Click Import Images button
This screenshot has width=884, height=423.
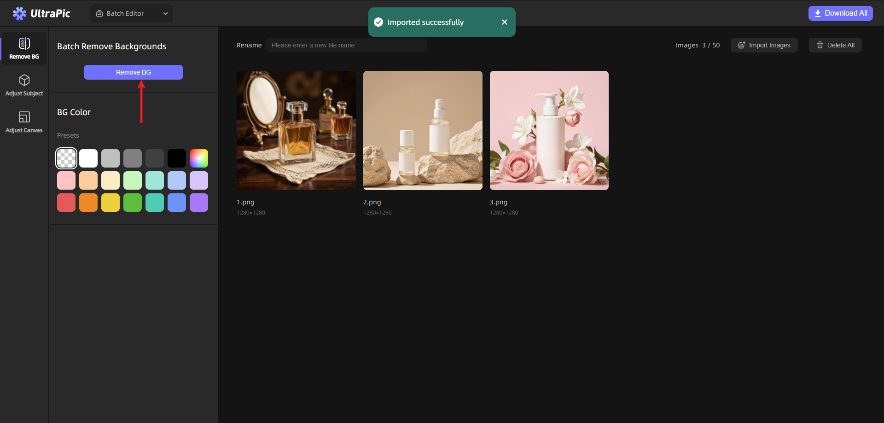764,45
